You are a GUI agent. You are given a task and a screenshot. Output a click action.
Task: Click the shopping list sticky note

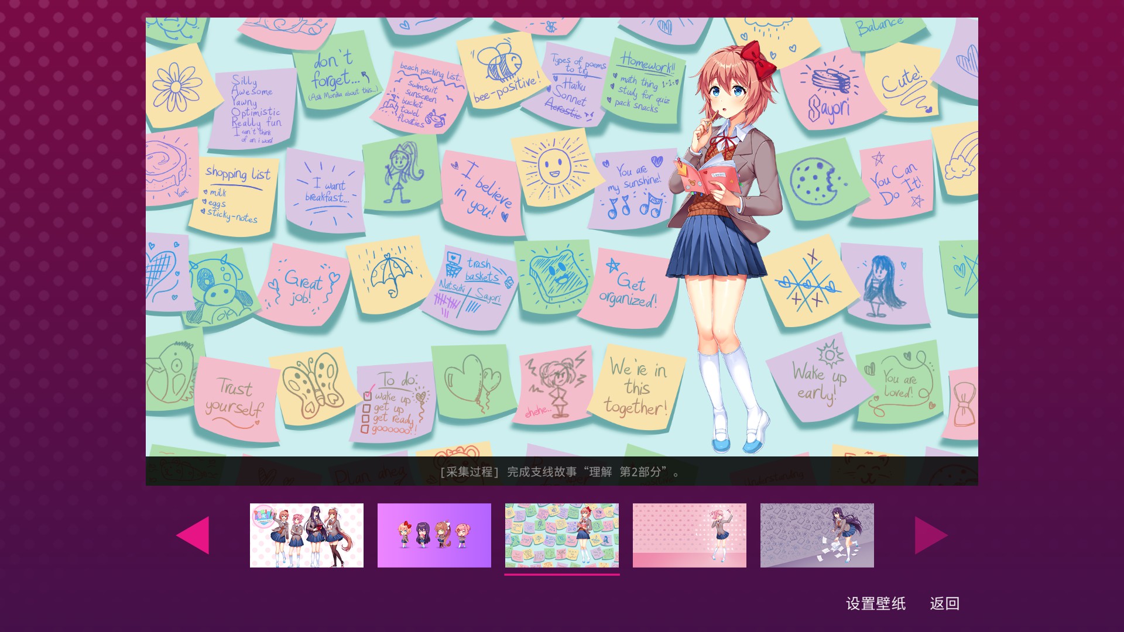click(235, 194)
